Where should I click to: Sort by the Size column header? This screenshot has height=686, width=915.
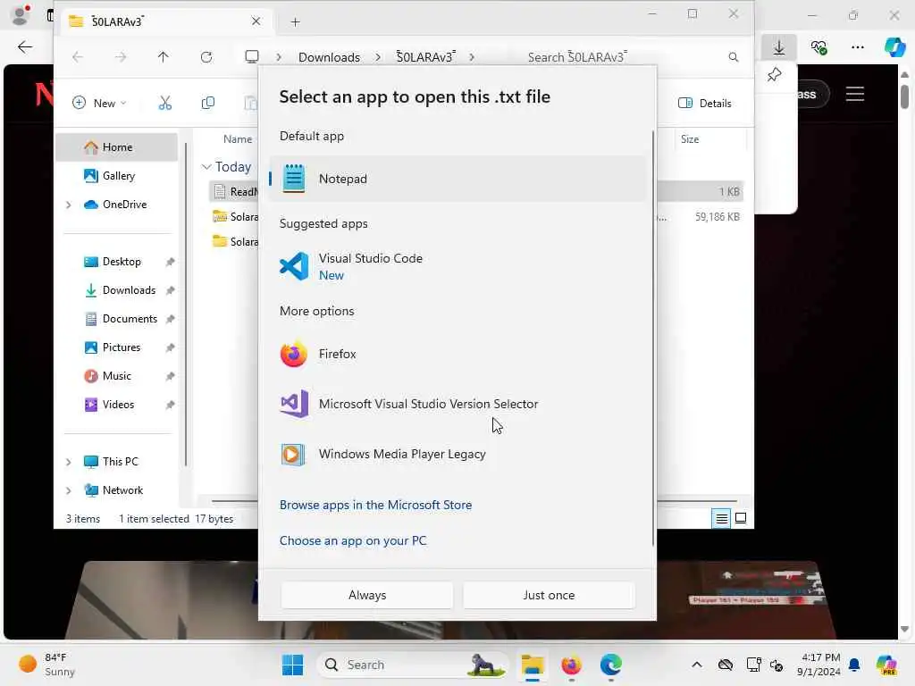[689, 138]
